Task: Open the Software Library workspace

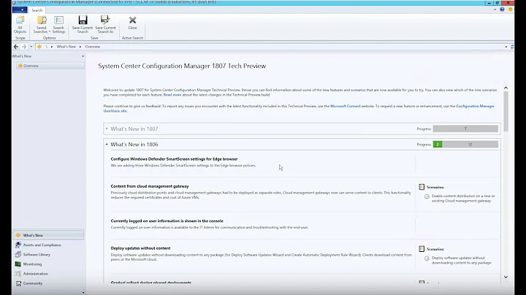Action: pyautogui.click(x=49, y=254)
